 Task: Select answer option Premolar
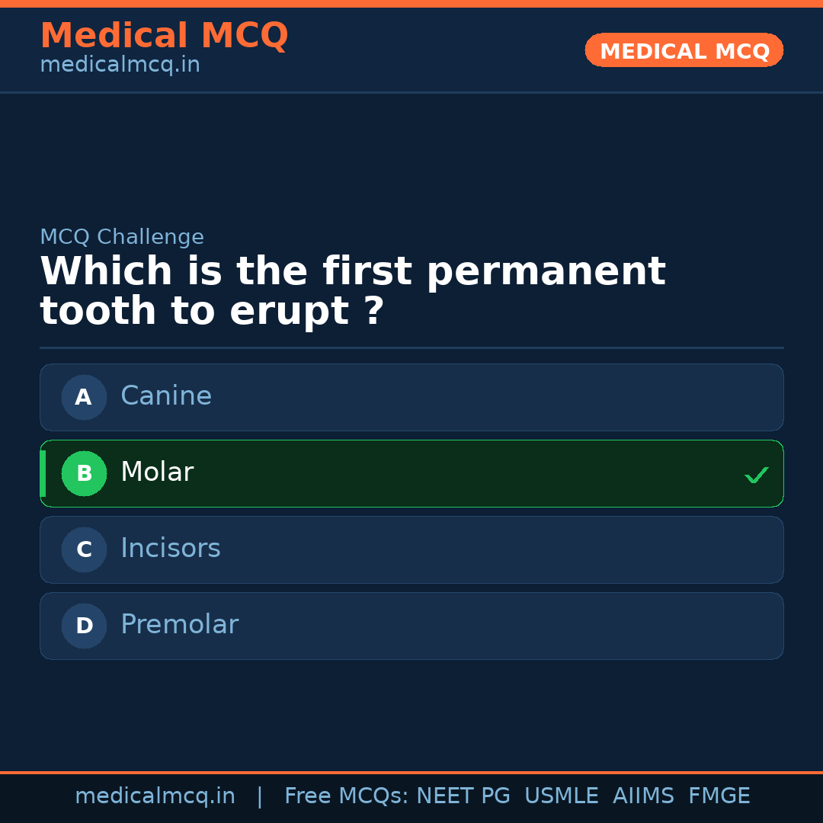point(411,626)
